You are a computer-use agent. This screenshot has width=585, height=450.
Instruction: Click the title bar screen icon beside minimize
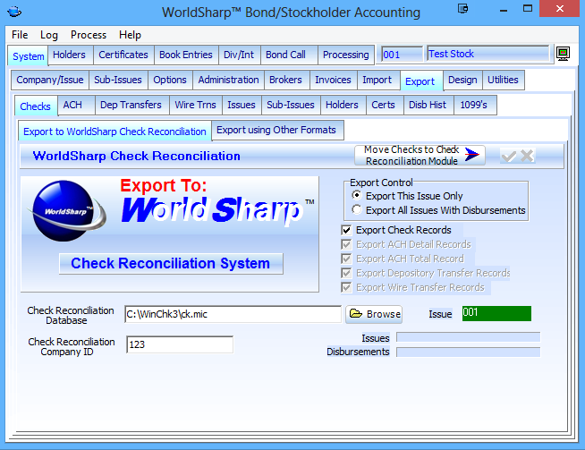[x=462, y=10]
